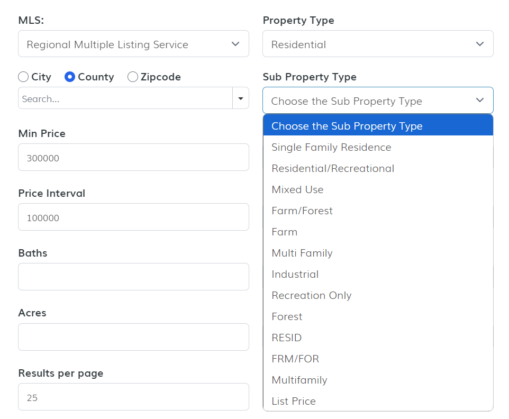Select the Recreation Only option
Image resolution: width=509 pixels, height=419 pixels.
pos(312,295)
